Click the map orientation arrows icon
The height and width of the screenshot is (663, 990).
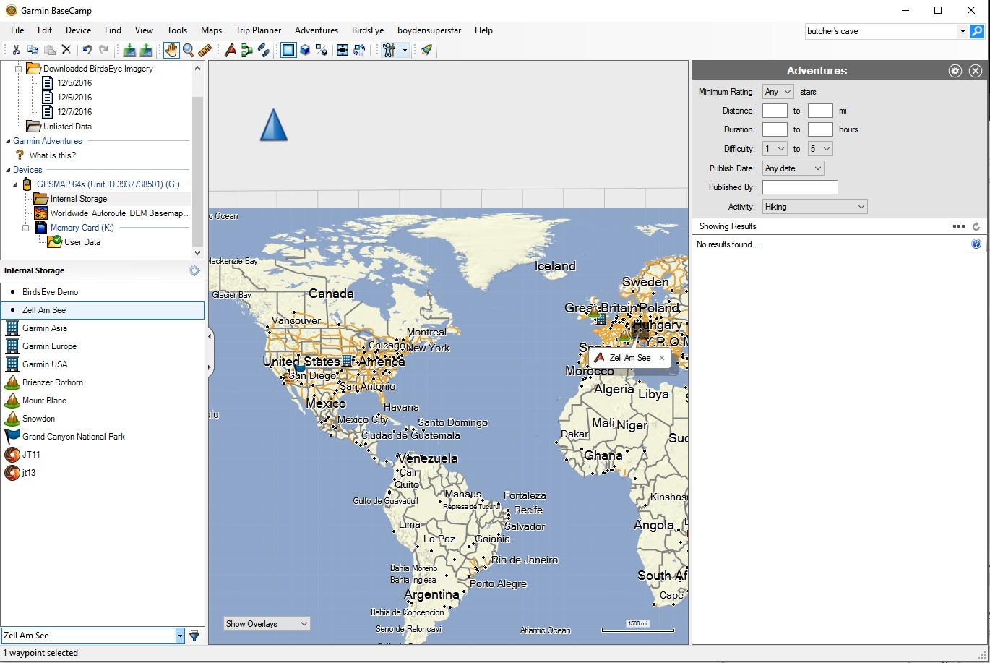(359, 50)
